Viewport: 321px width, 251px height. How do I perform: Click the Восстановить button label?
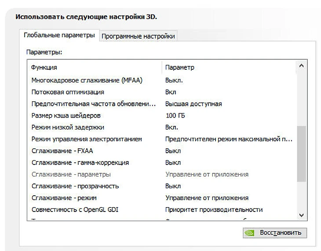click(281, 233)
